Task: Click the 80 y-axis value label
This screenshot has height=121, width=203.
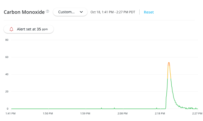Action: point(7,40)
